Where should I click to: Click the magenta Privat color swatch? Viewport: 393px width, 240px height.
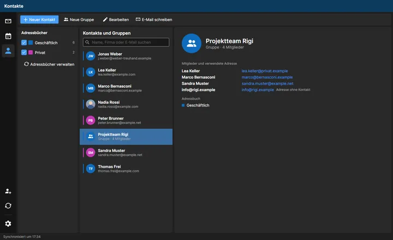click(31, 52)
